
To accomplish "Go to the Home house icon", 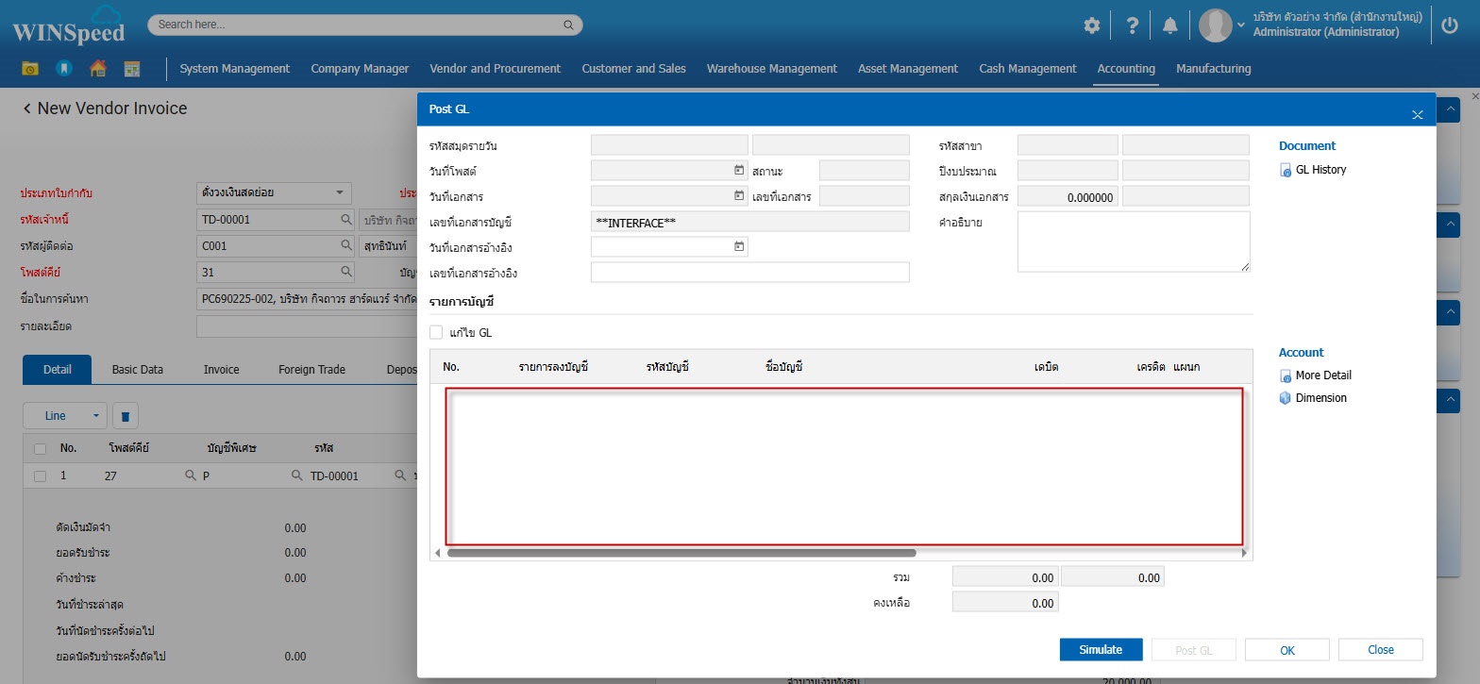I will 97,69.
